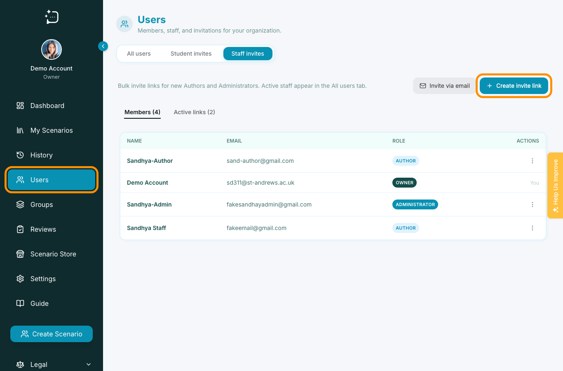Click the Settings gear icon
The image size is (563, 371).
pos(20,279)
